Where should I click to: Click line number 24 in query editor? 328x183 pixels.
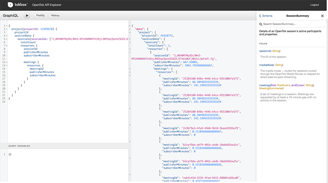[x=4, y=102]
